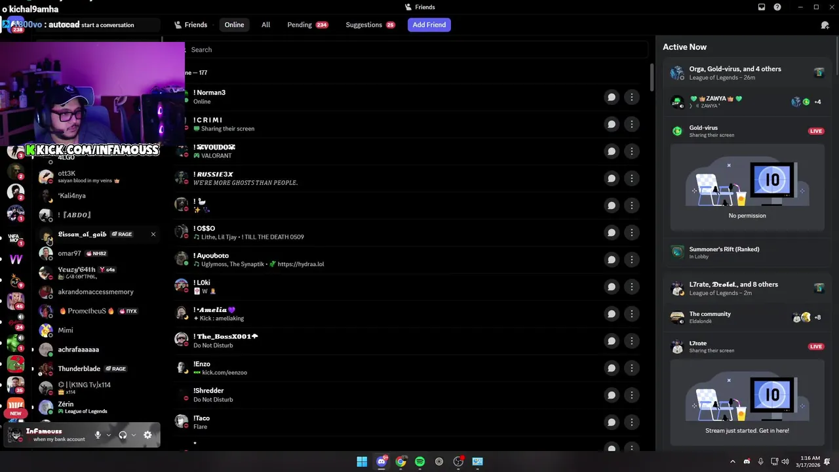Switch to the All friends tab
Screen dimensions: 839x472
click(x=265, y=25)
